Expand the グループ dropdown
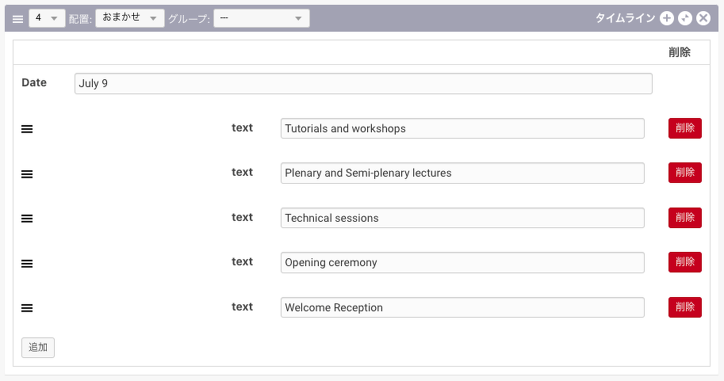Image resolution: width=724 pixels, height=381 pixels. 261,18
